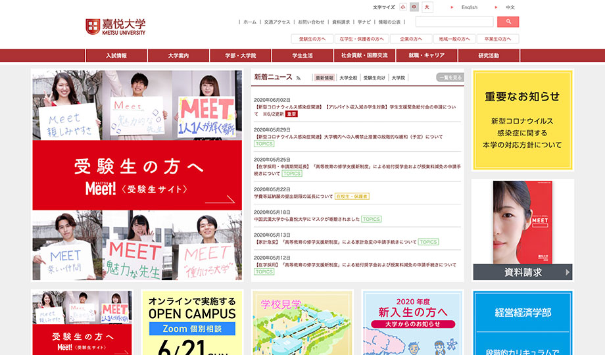
Task: Click the red 重要 tag on first news
Action: (291, 114)
